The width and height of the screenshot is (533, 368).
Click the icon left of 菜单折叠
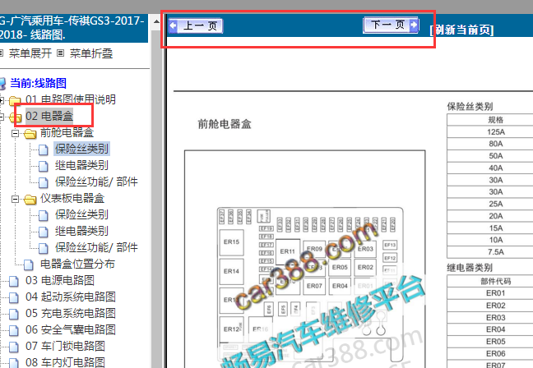(x=60, y=53)
